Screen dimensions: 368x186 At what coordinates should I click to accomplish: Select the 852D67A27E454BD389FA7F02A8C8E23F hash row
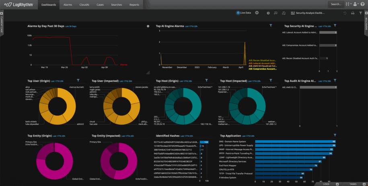(173, 161)
